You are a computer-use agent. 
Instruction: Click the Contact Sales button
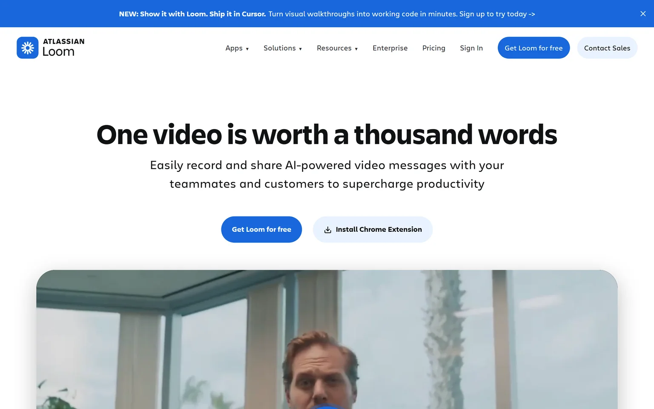coord(607,48)
